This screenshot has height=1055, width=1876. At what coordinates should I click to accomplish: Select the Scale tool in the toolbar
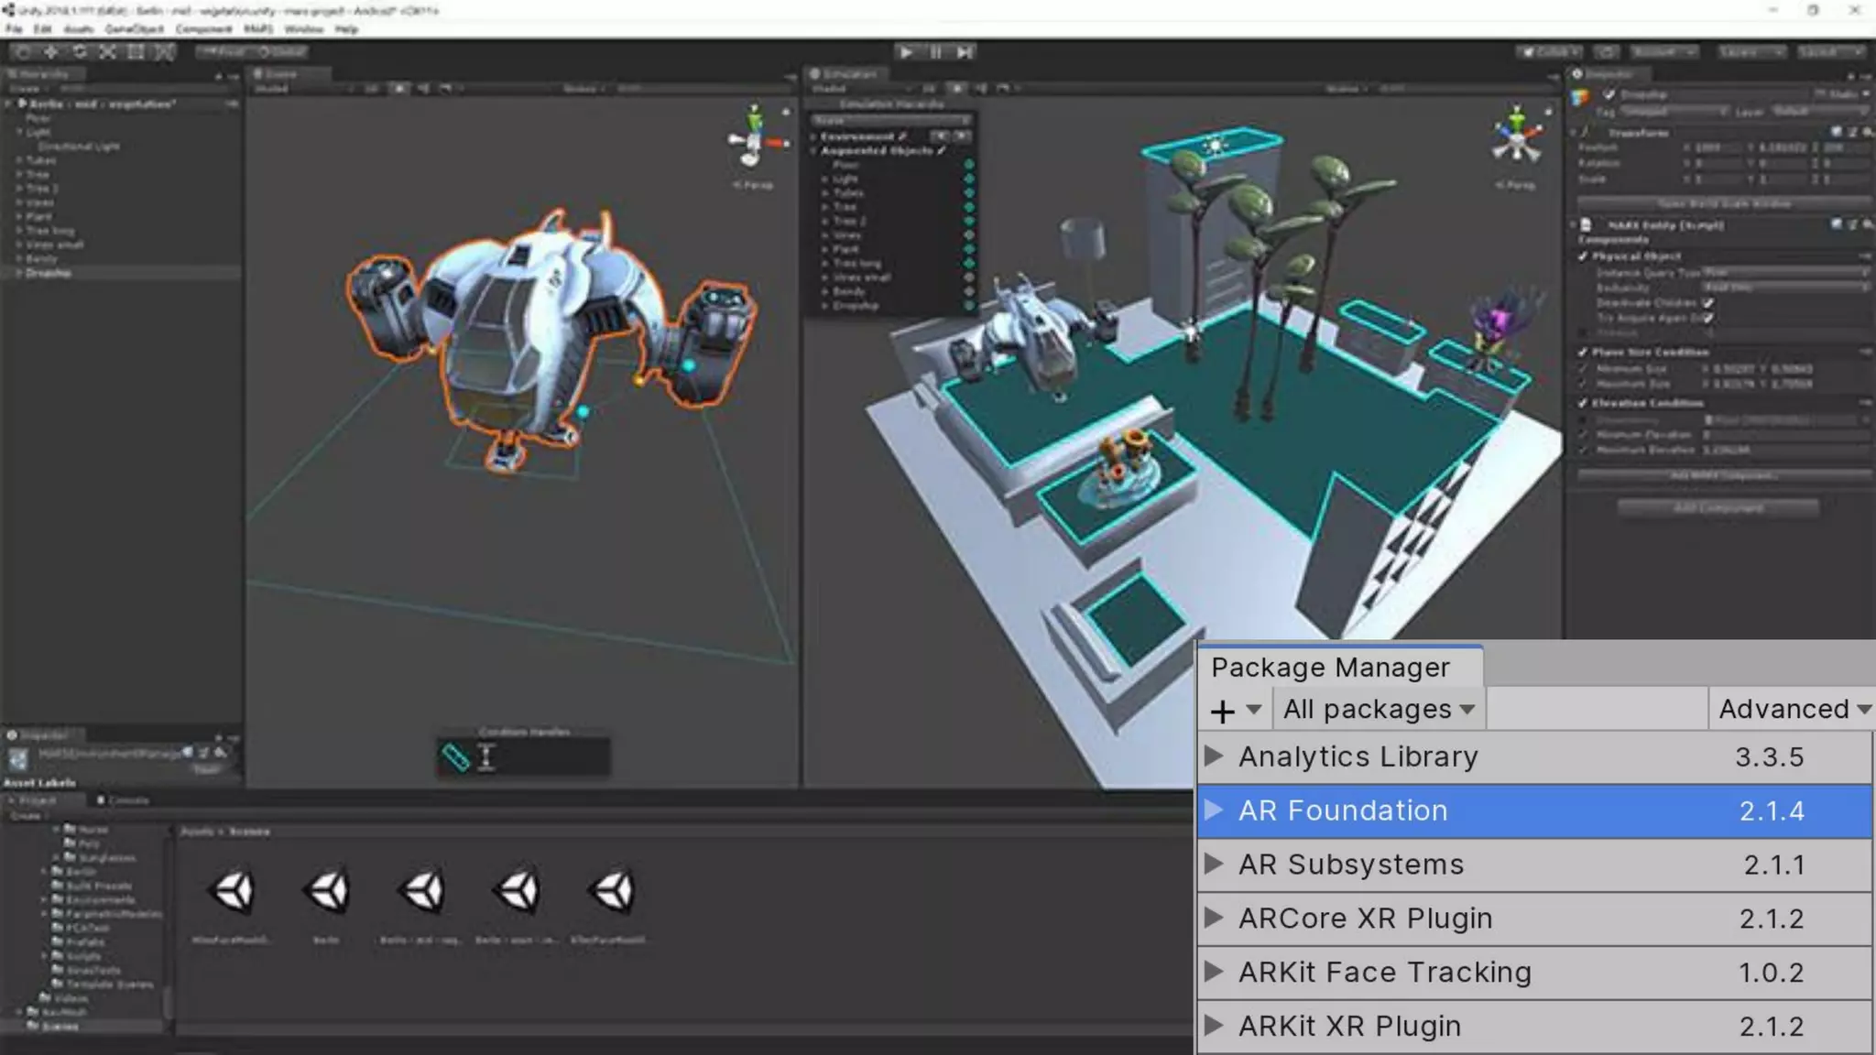107,52
